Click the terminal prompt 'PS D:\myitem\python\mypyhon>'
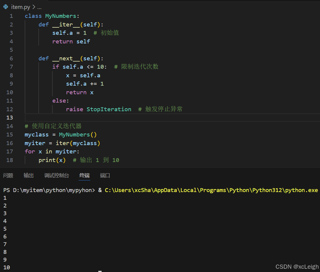Viewport: 320px width, 272px height. [x=49, y=190]
